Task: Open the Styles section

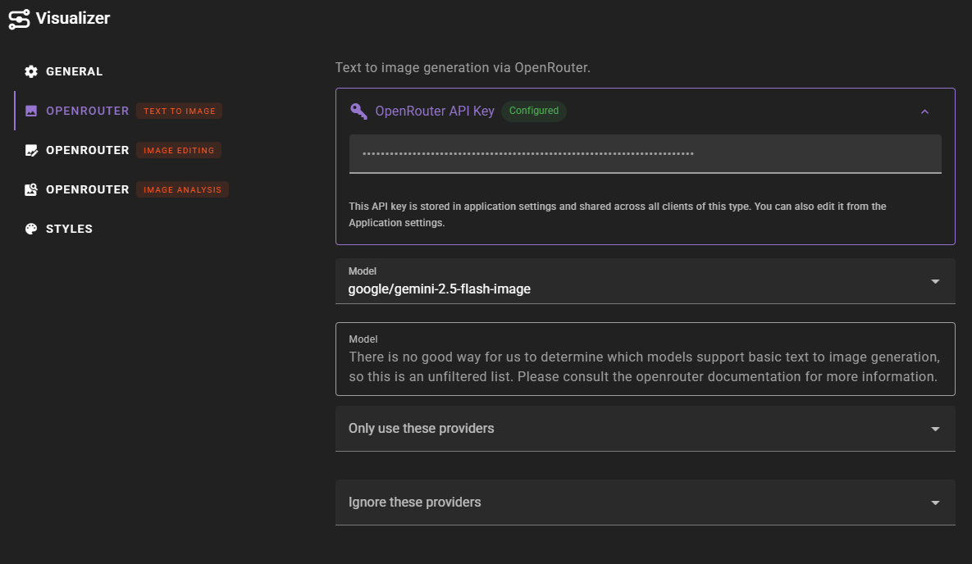Action: point(70,229)
